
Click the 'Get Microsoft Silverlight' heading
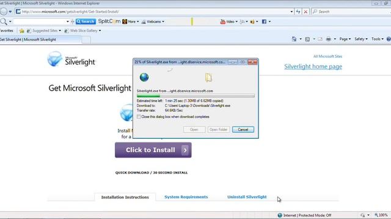click(90, 88)
